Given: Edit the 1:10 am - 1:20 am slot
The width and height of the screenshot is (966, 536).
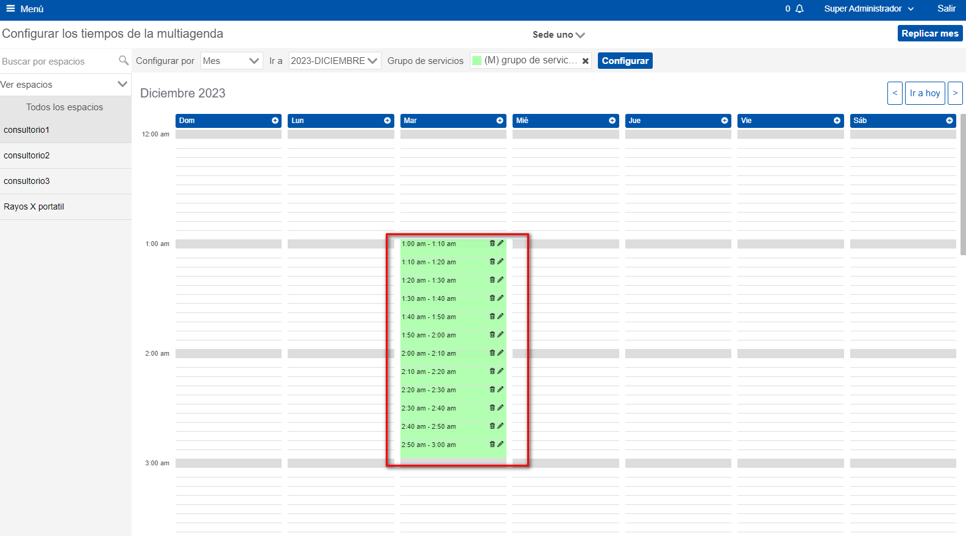Looking at the screenshot, I should click(500, 261).
